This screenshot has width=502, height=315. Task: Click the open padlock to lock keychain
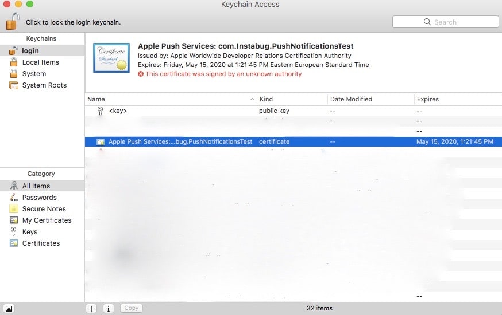(x=13, y=21)
